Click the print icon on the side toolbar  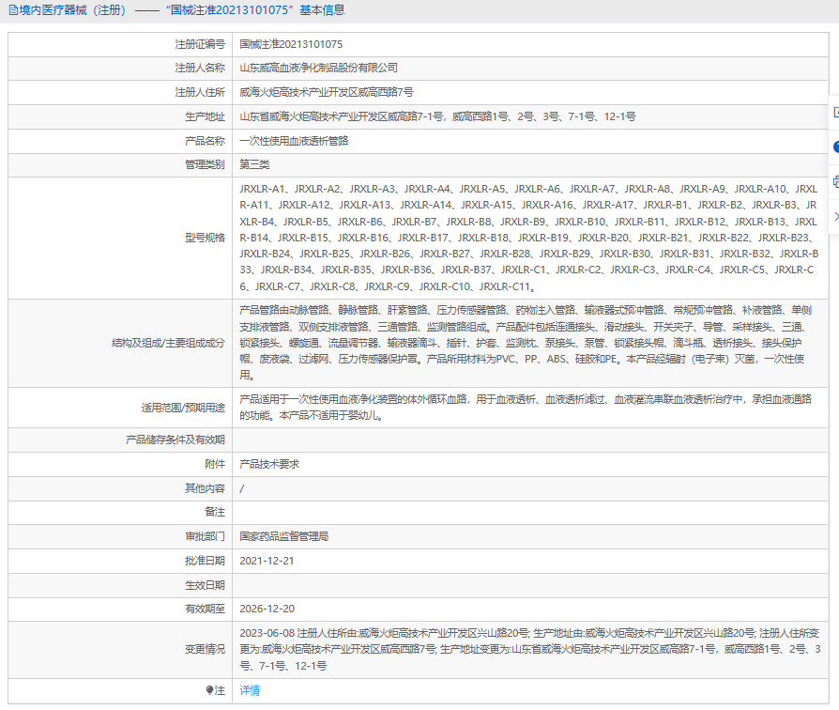(x=835, y=181)
